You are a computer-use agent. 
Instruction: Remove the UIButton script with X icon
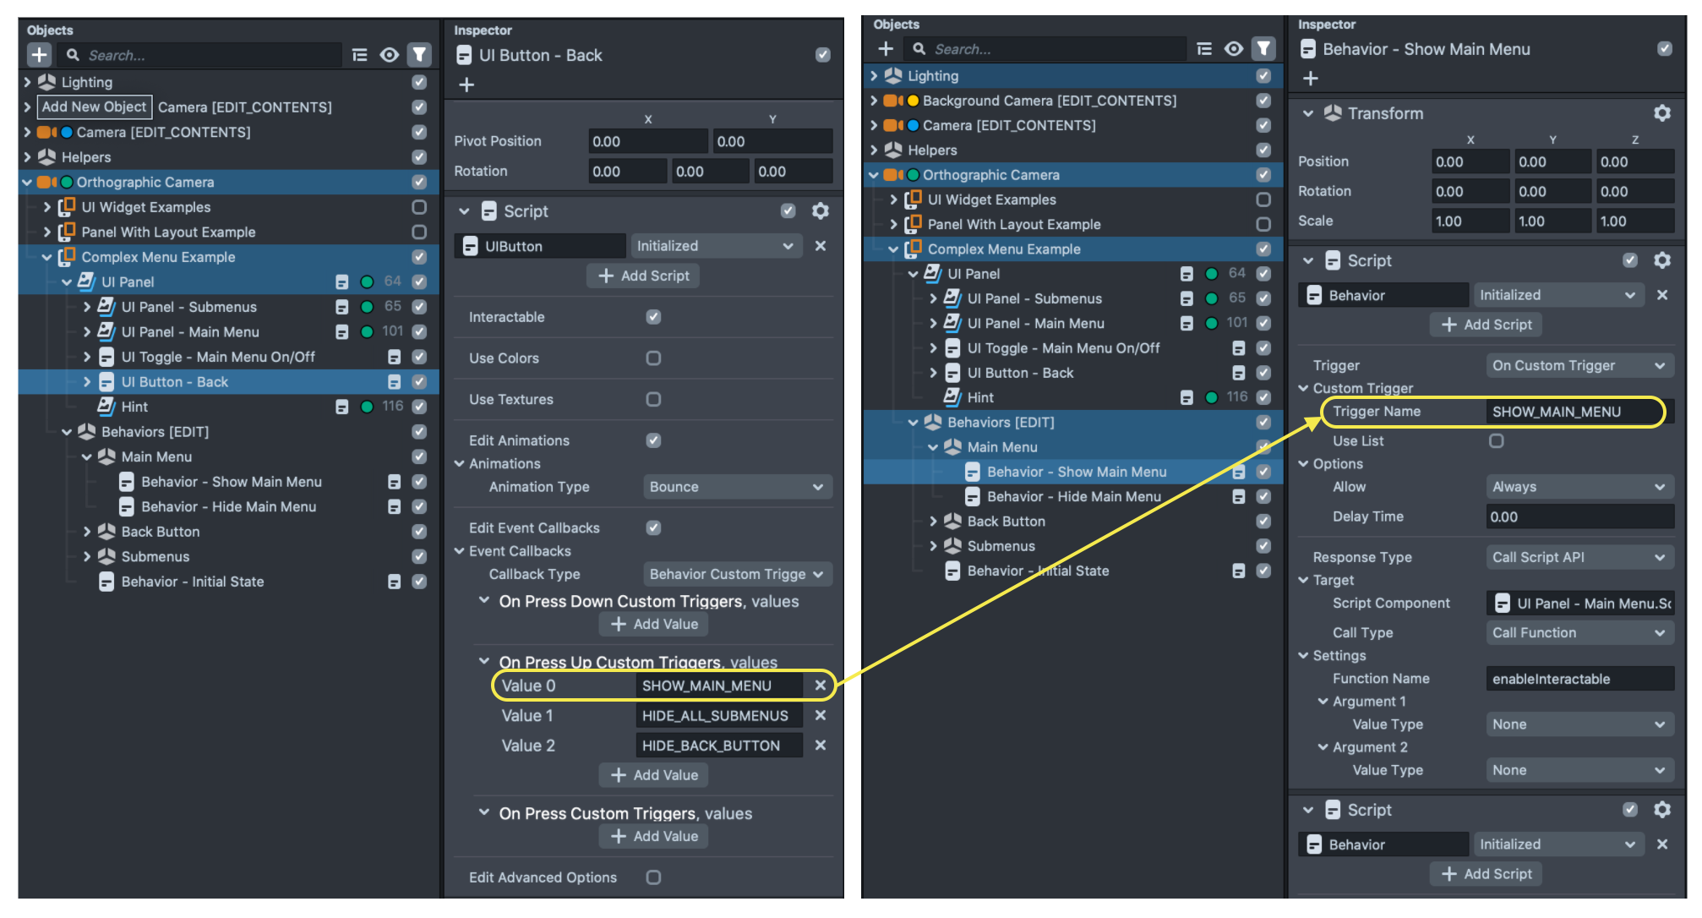(x=820, y=246)
